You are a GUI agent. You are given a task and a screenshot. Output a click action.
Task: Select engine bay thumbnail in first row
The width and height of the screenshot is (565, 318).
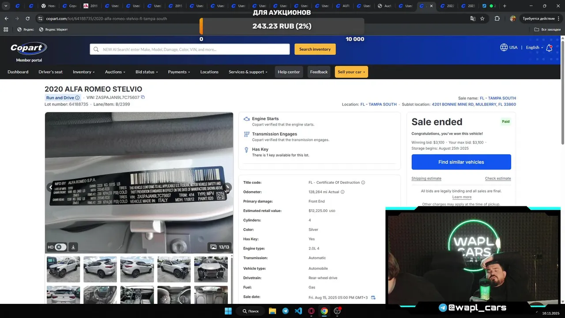click(x=211, y=269)
